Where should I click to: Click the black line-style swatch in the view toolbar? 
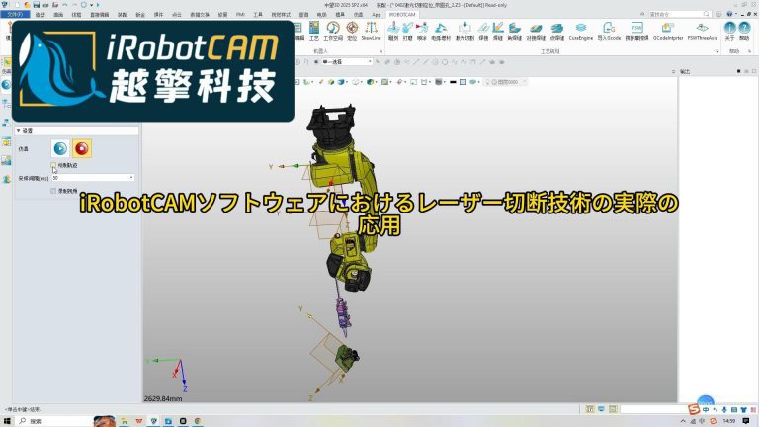pyautogui.click(x=453, y=82)
